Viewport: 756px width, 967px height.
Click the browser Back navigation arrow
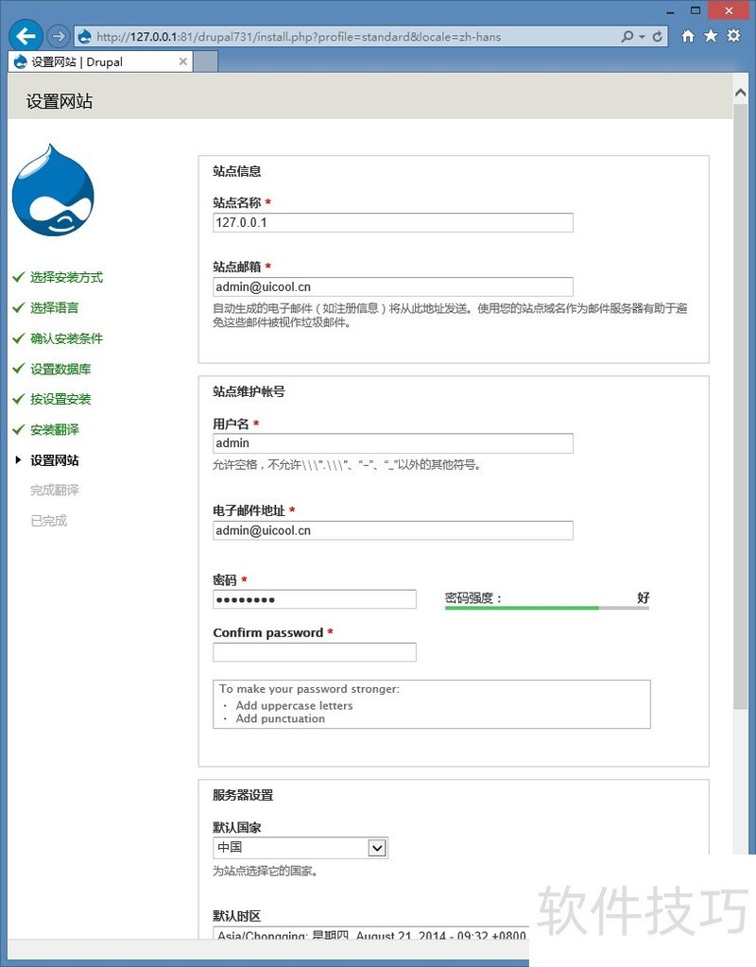coord(25,35)
